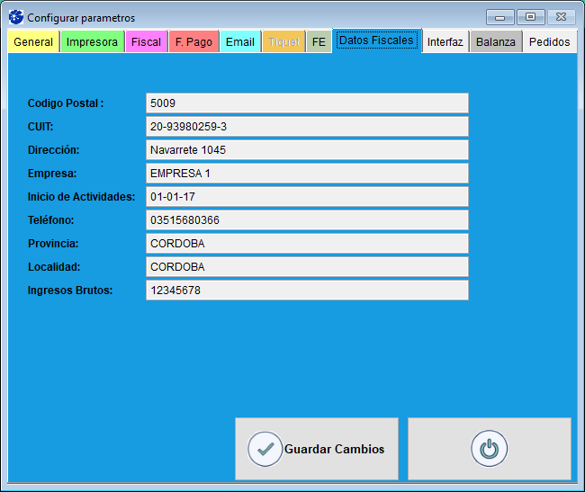Open the Email tab
This screenshot has width=585, height=492.
coord(240,42)
